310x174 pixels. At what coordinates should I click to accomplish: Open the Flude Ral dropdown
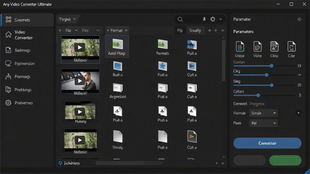(263, 123)
